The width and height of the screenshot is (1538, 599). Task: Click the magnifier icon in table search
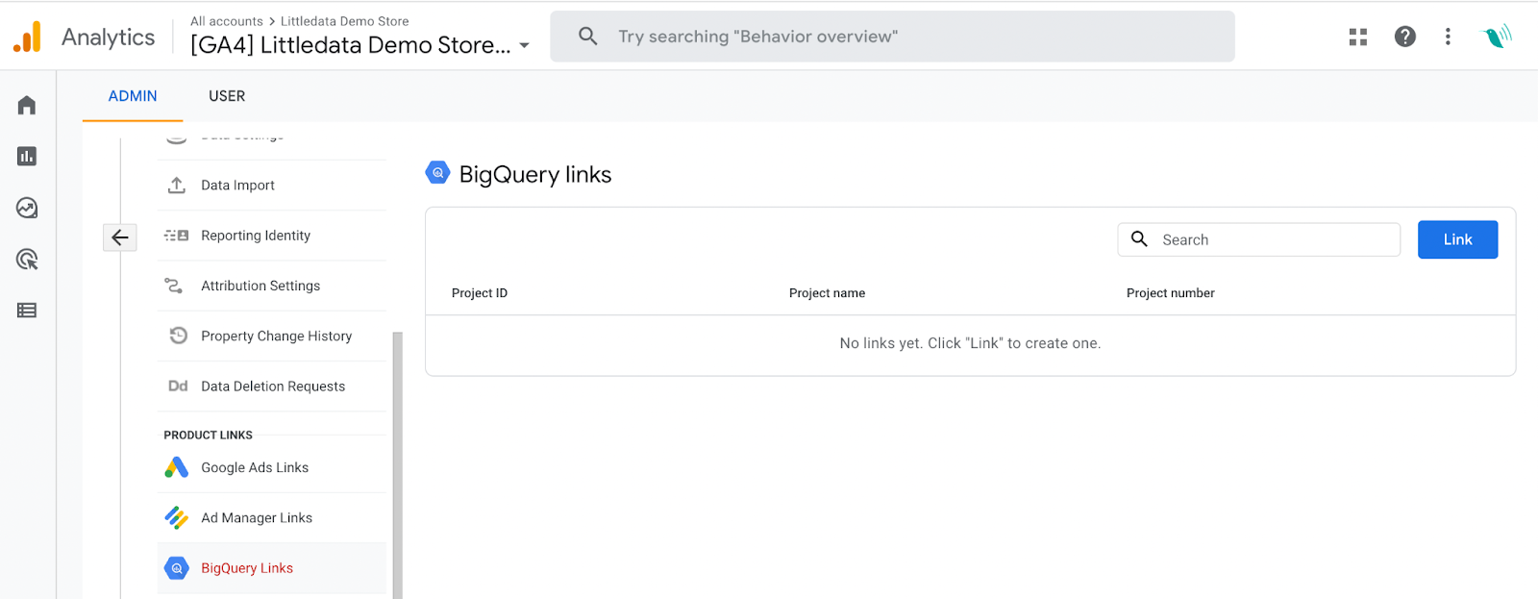click(x=1139, y=238)
